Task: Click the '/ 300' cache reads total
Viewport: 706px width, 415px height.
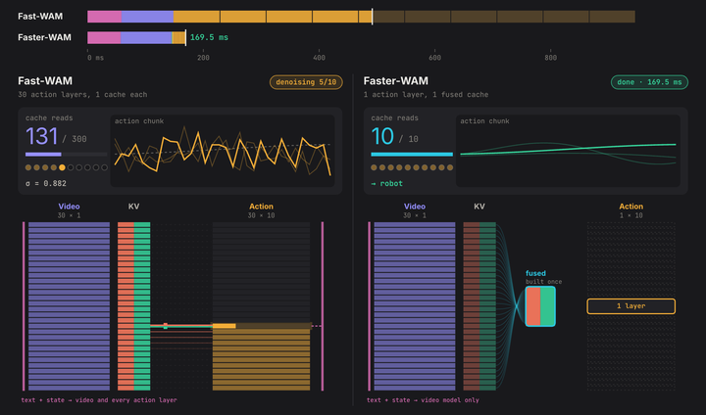Action: coord(75,139)
